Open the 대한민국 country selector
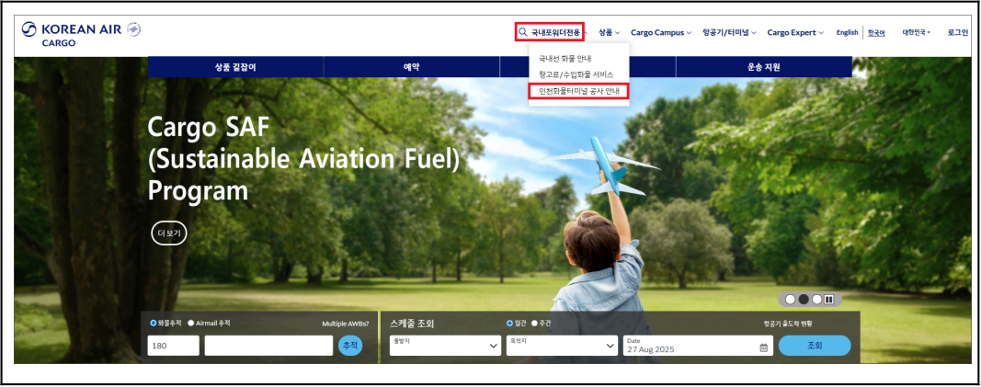 click(917, 32)
